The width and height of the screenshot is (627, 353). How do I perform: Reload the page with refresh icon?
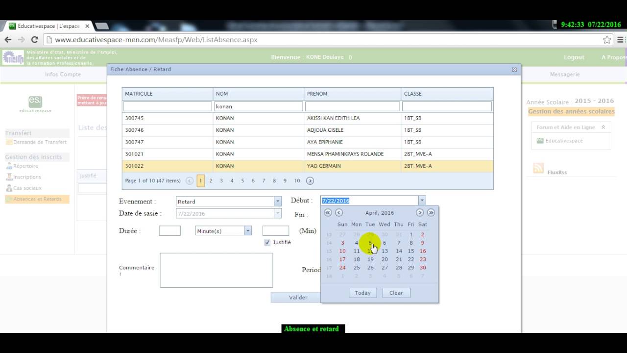click(x=34, y=40)
